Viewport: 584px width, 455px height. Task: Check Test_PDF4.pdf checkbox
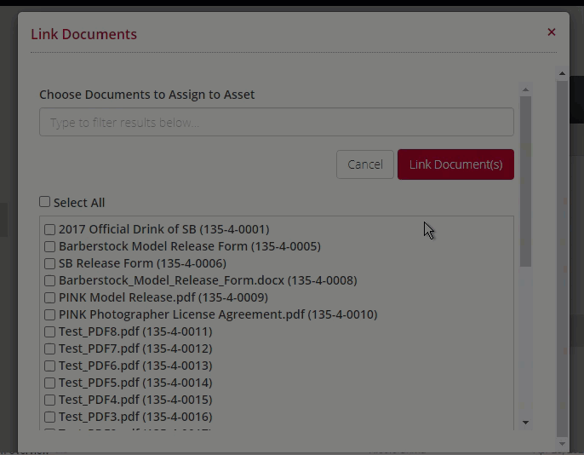[49, 400]
